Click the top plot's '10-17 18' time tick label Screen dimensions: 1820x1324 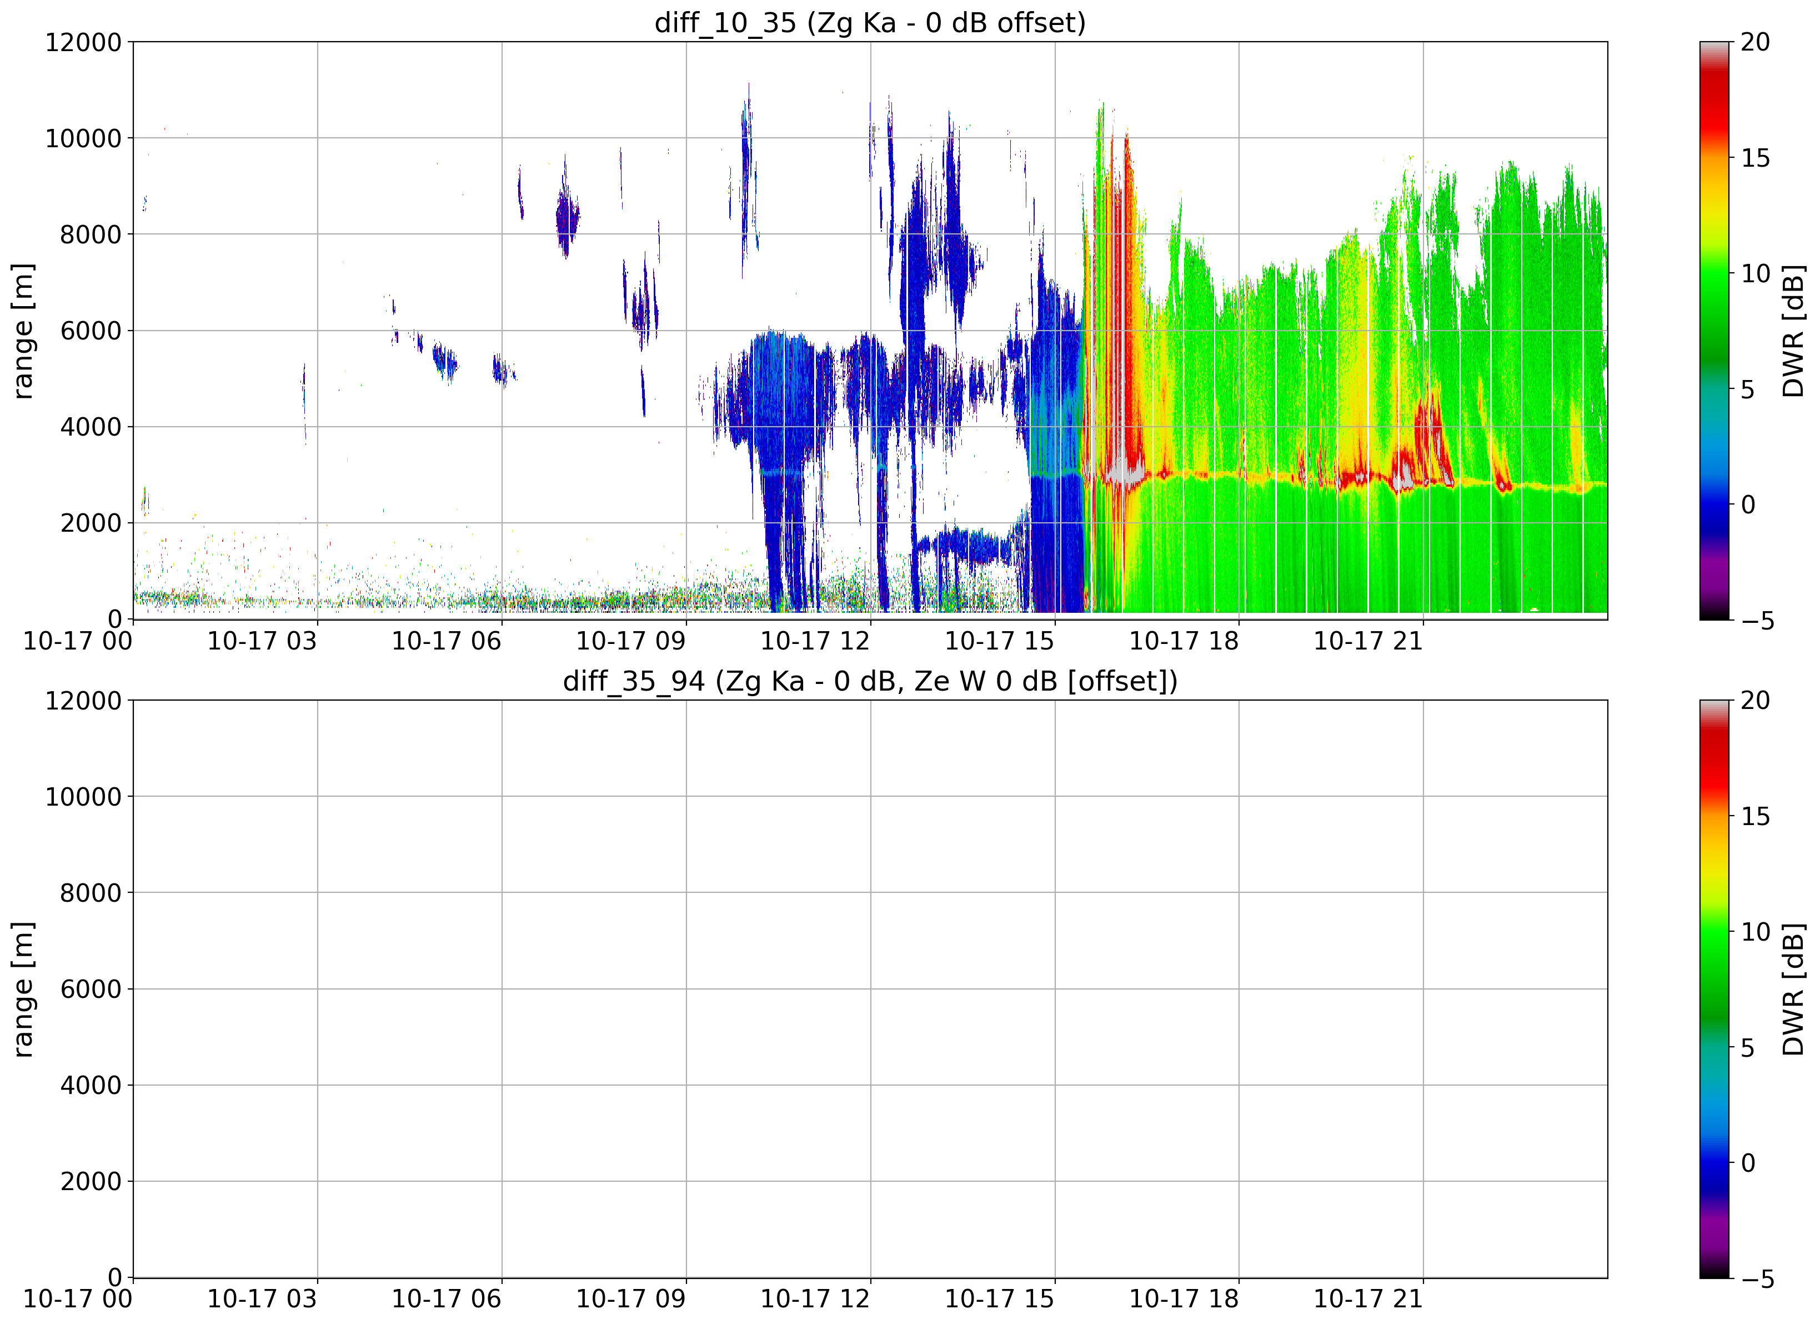[1184, 641]
